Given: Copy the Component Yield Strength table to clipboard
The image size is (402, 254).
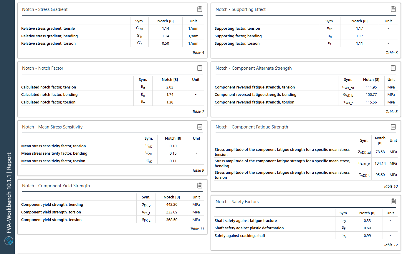Looking at the screenshot, I should 200,186.
